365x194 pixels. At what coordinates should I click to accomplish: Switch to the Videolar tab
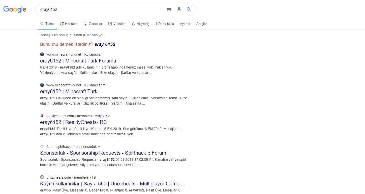tap(117, 24)
